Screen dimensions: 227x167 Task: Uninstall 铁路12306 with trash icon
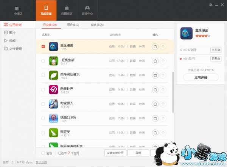coord(155,118)
